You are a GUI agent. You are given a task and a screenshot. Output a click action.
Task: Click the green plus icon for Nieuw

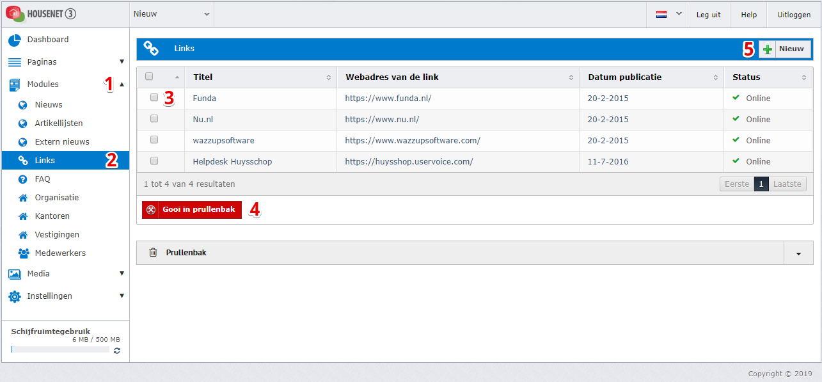pyautogui.click(x=768, y=49)
